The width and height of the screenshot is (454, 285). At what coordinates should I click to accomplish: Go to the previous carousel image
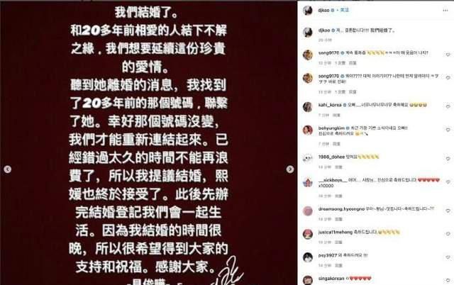(x=8, y=169)
